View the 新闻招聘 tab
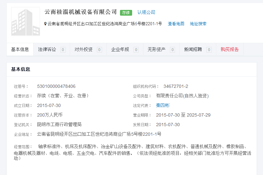Image resolution: width=263 pixels, height=175 pixels. (x=193, y=49)
